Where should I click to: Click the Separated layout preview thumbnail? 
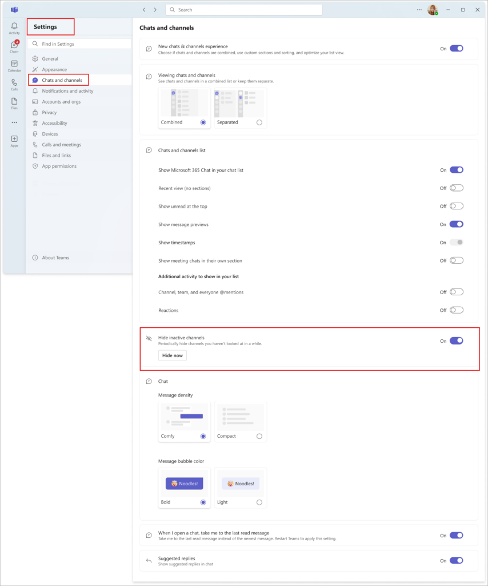pyautogui.click(x=241, y=103)
